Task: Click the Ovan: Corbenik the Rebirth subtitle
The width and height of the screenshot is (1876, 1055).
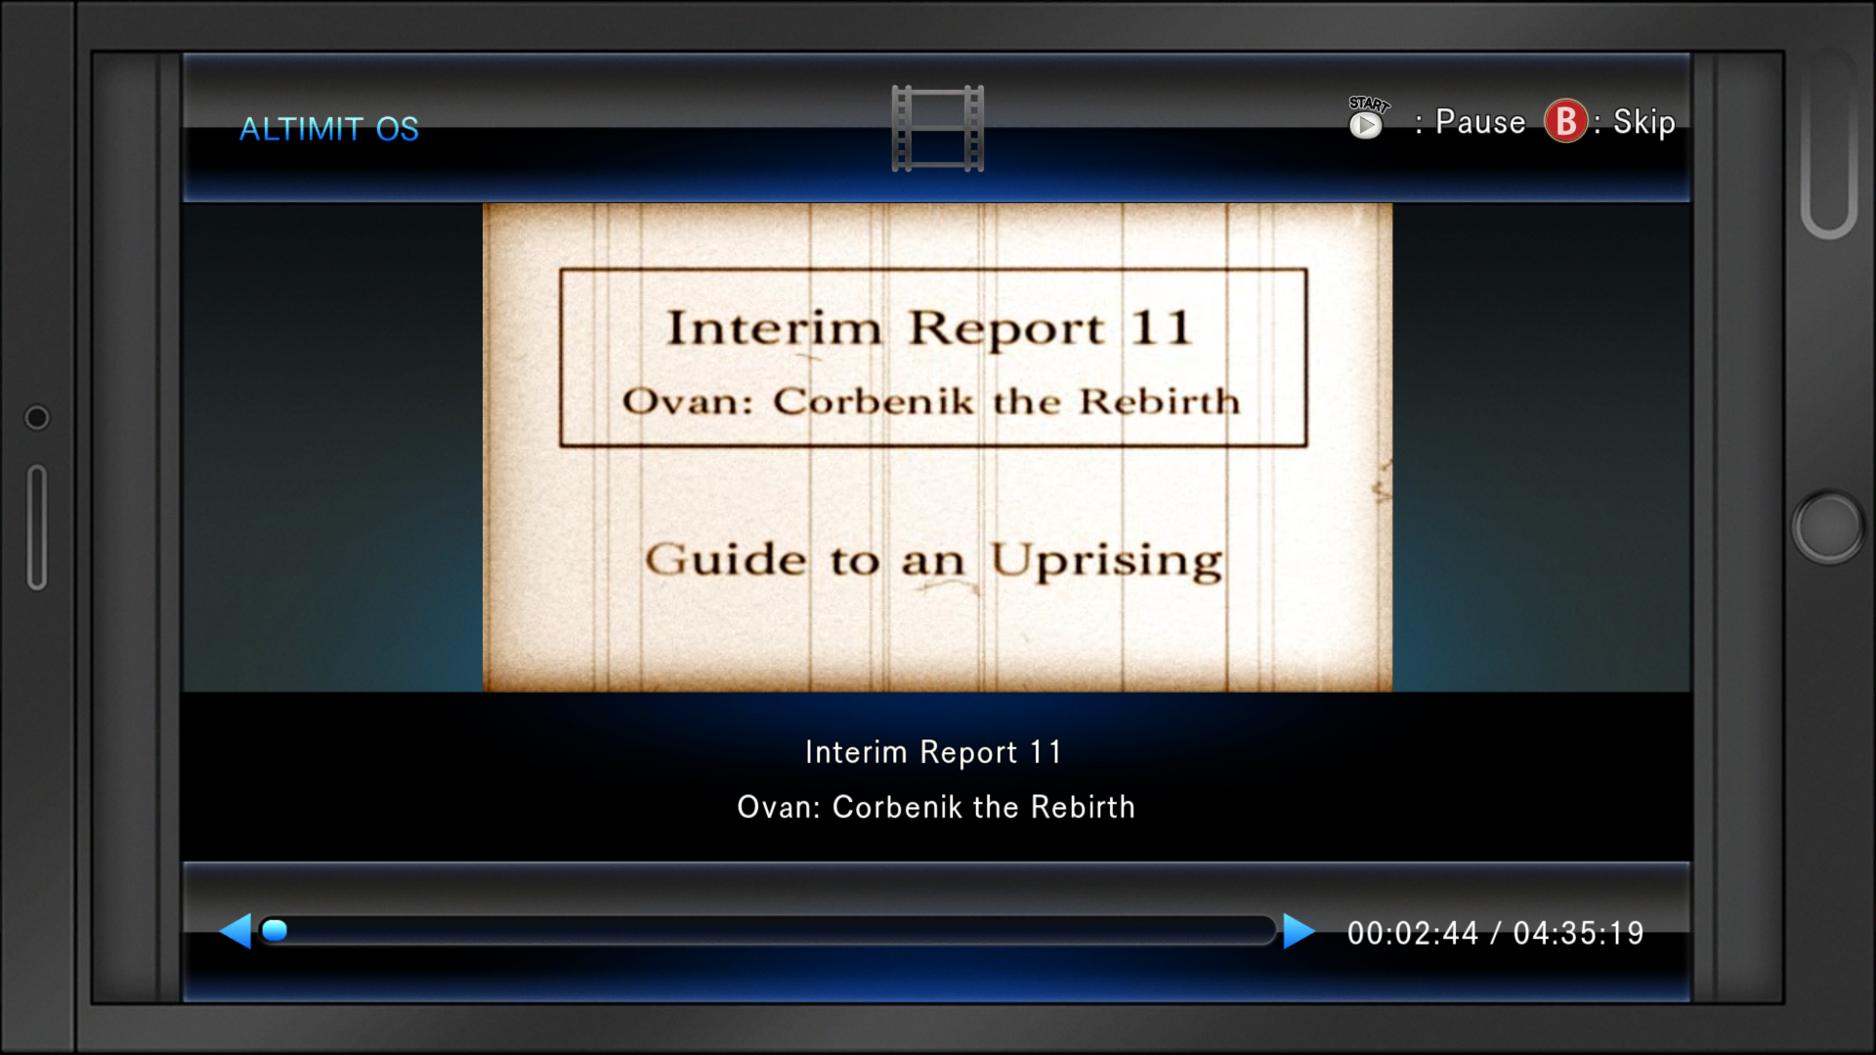Action: pos(935,807)
